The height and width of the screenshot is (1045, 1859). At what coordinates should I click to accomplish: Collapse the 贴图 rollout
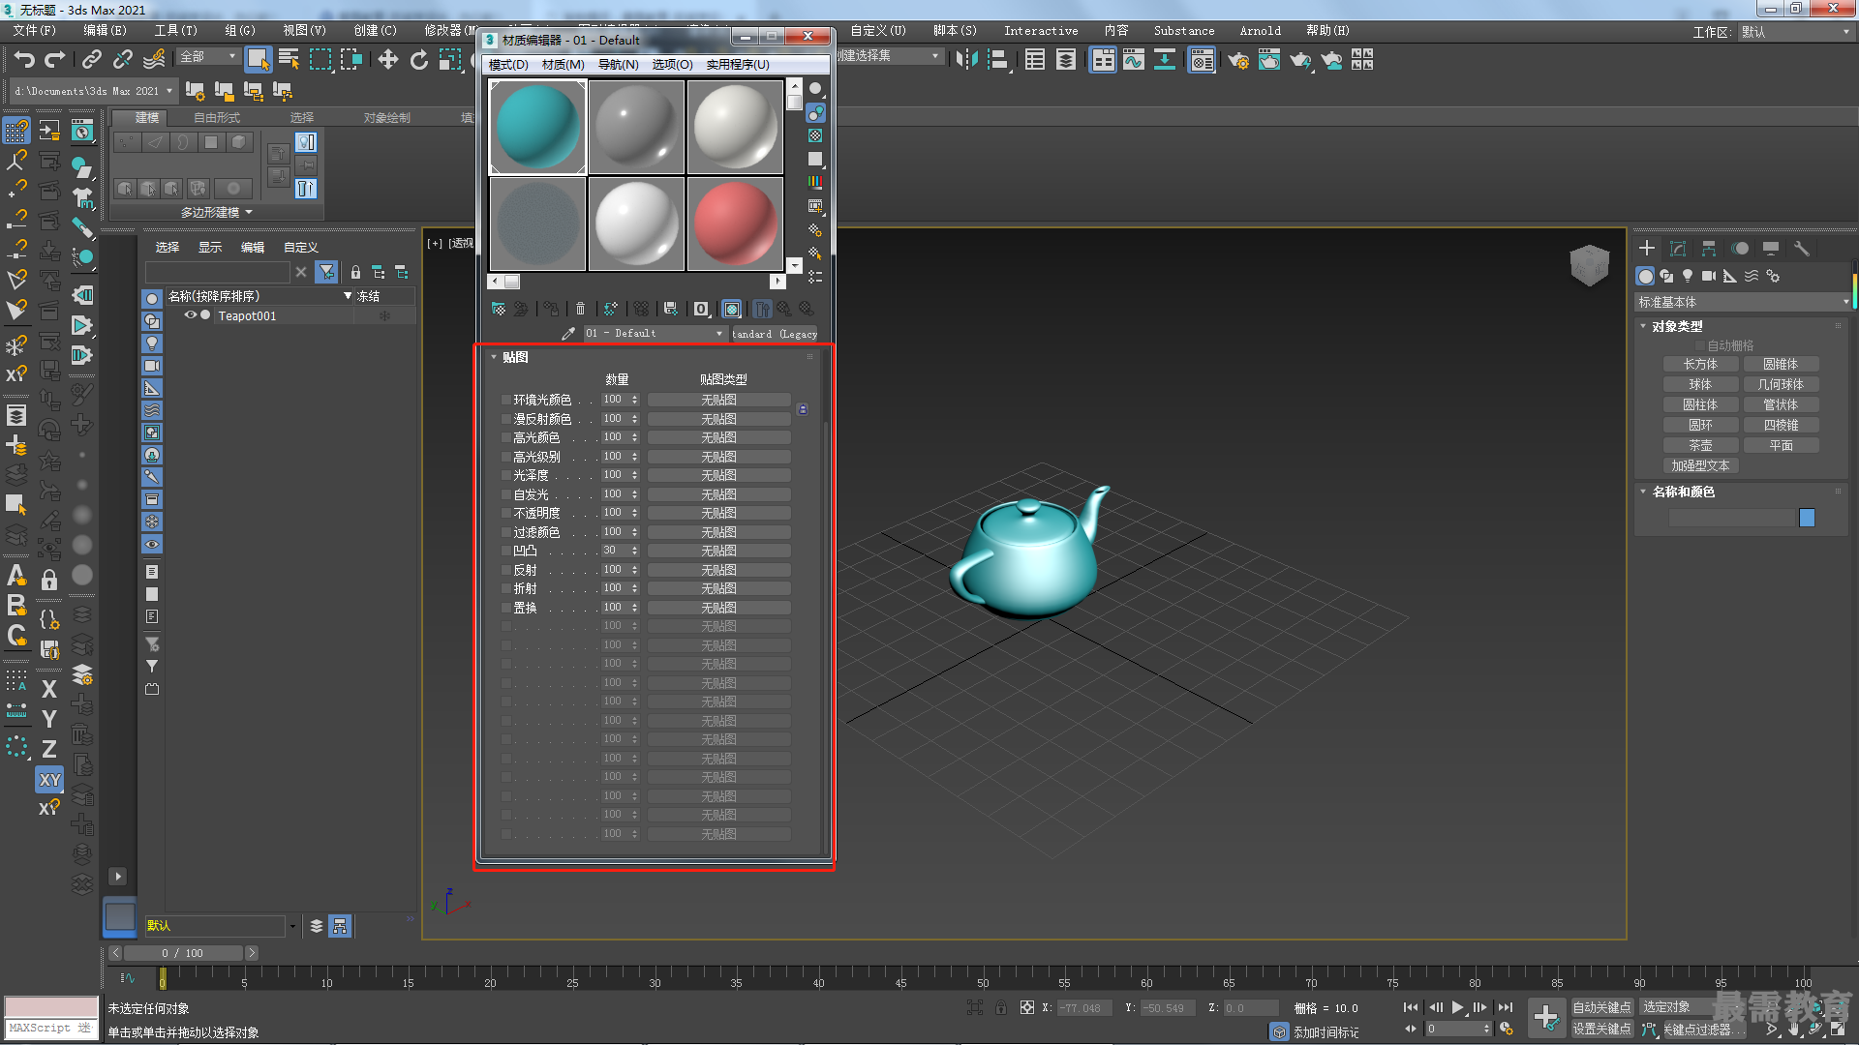coord(494,357)
